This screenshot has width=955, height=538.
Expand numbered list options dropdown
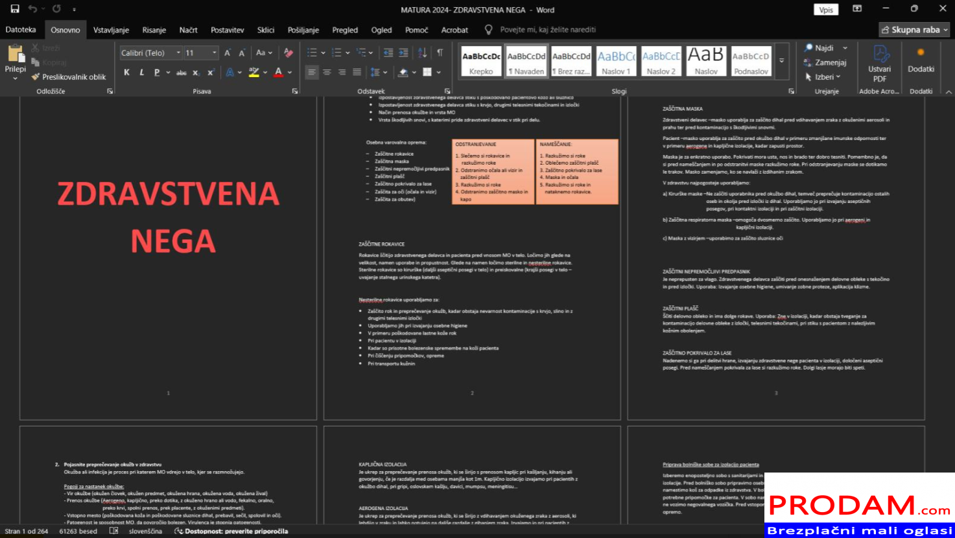pos(348,53)
